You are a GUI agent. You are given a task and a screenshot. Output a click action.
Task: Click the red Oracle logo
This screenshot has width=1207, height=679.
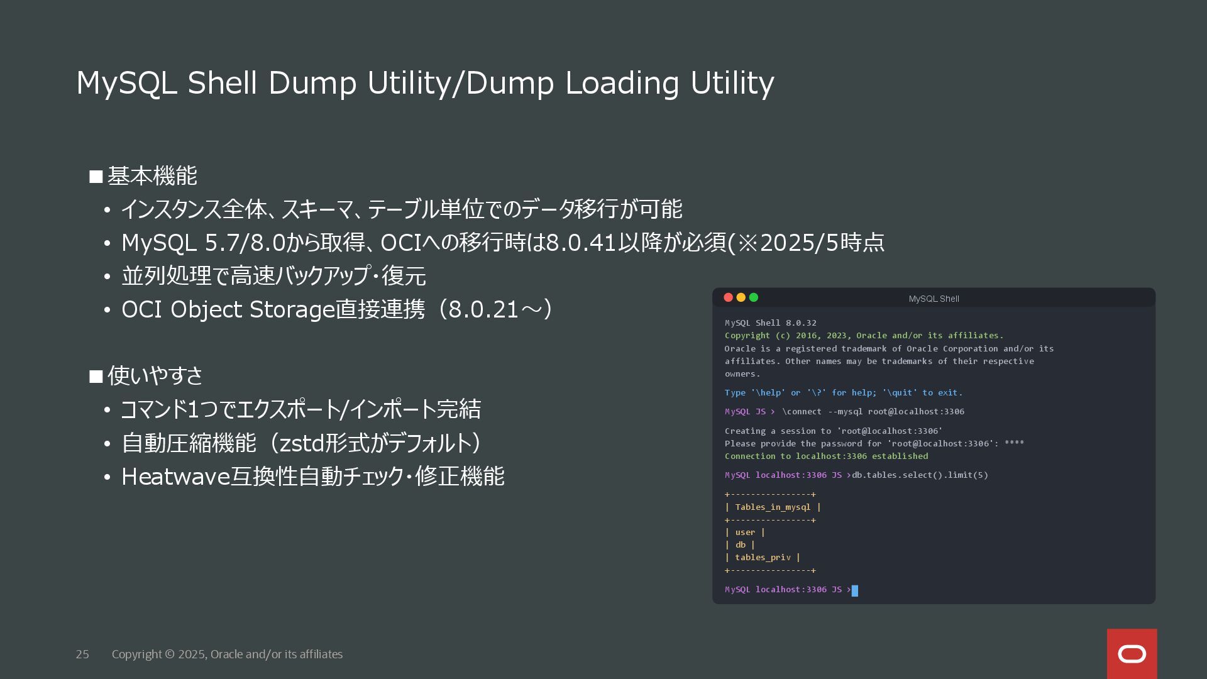pyautogui.click(x=1132, y=654)
